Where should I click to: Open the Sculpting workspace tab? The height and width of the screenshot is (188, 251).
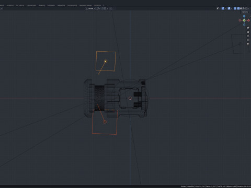(x=10, y=5)
